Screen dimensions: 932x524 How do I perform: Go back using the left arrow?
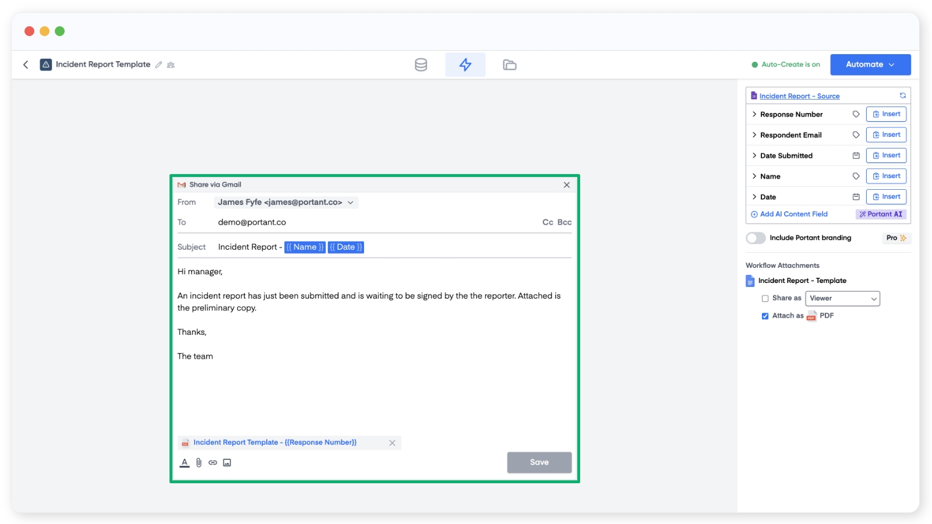coord(26,65)
